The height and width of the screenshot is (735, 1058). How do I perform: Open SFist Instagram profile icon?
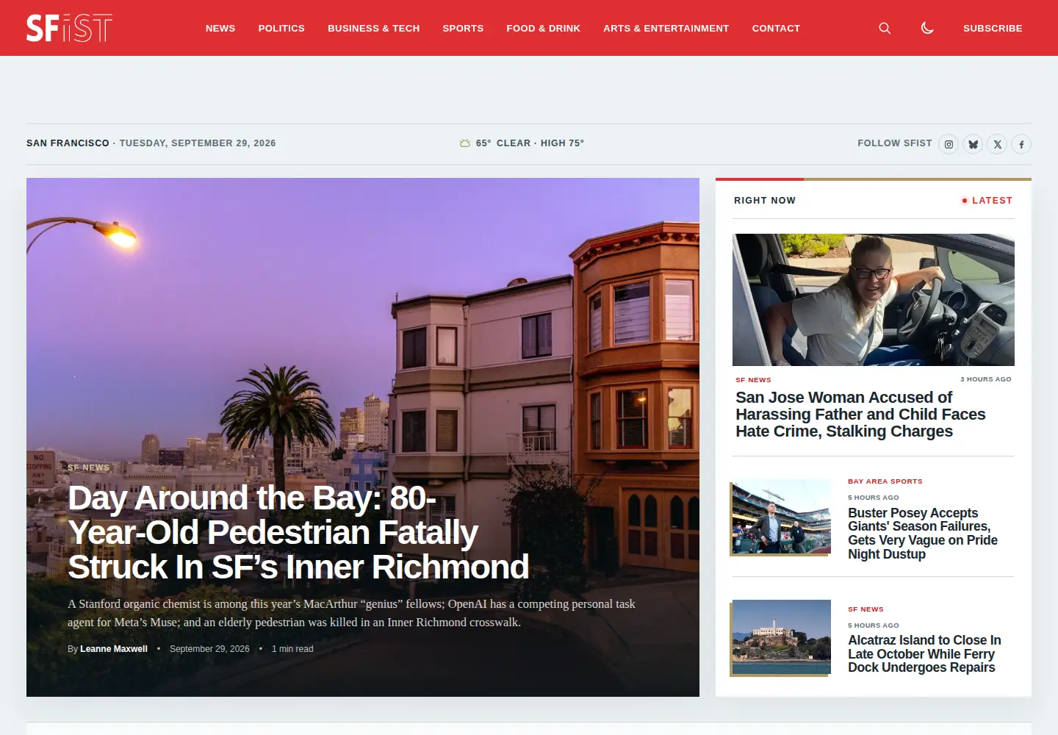(949, 144)
